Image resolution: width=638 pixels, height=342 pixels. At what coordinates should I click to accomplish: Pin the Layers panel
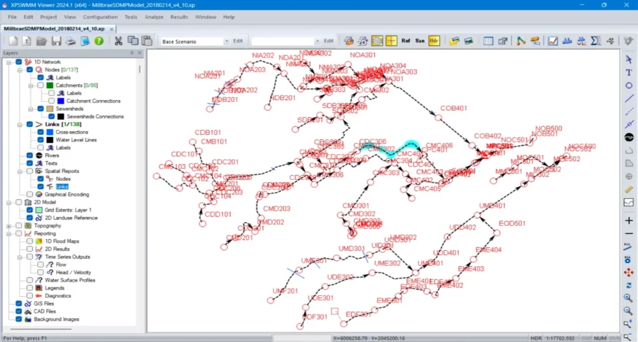(x=132, y=53)
